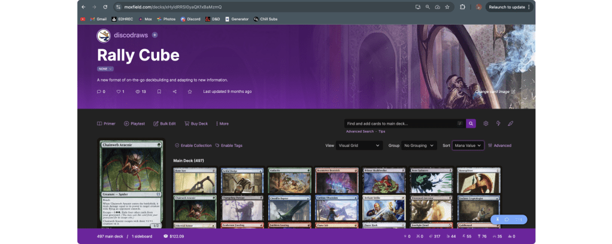Click the Advanced Search link

359,131
